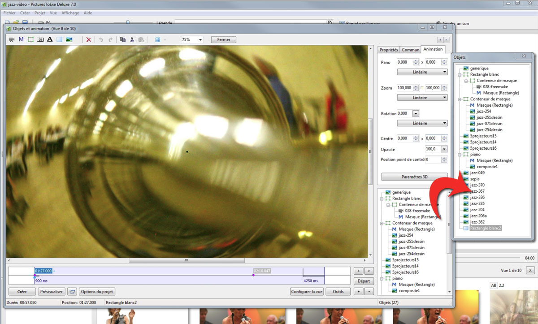538x324 pixels.
Task: Collapse Rectangle blanc in embedded object list
Action: click(x=382, y=198)
